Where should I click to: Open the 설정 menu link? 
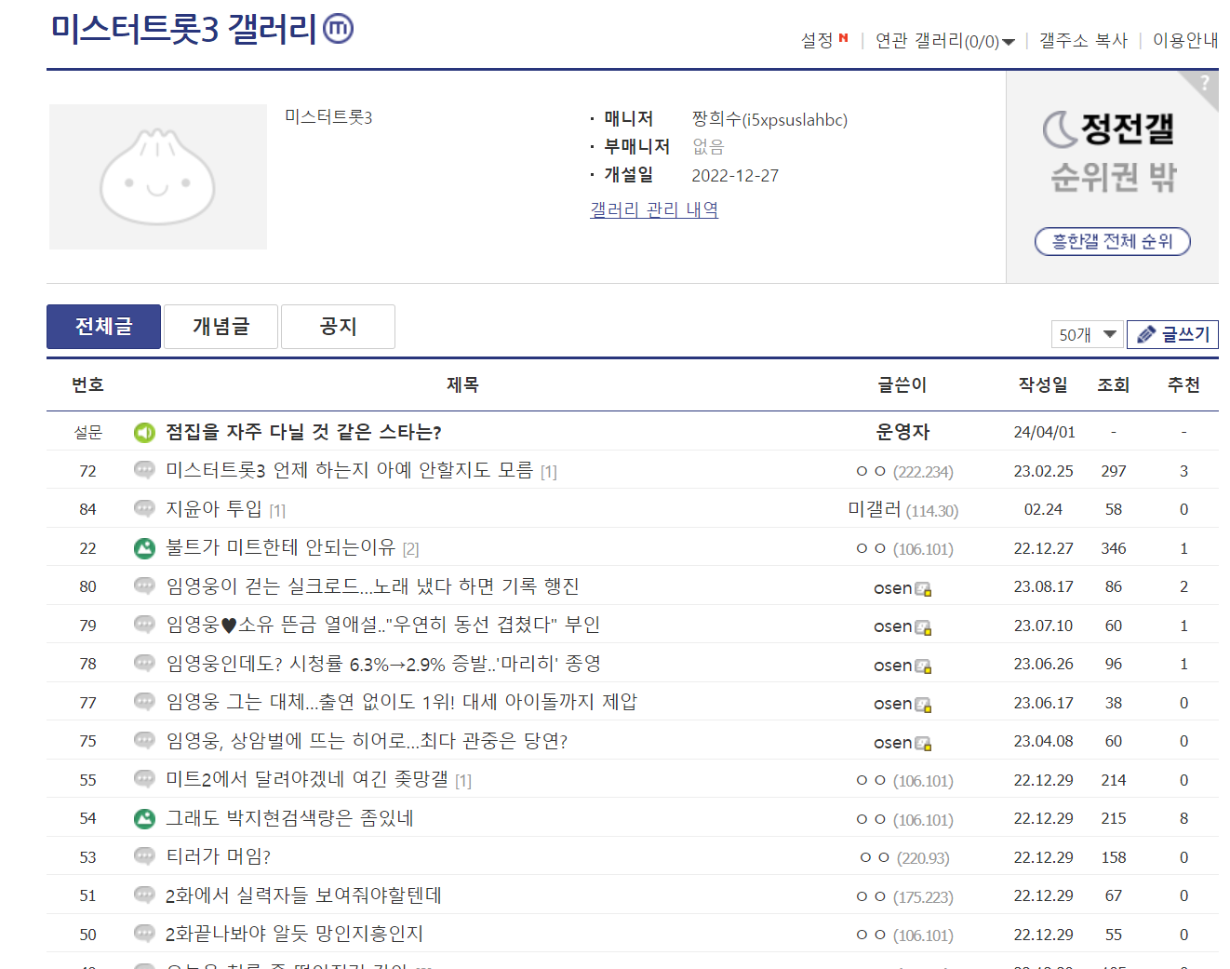click(x=817, y=40)
